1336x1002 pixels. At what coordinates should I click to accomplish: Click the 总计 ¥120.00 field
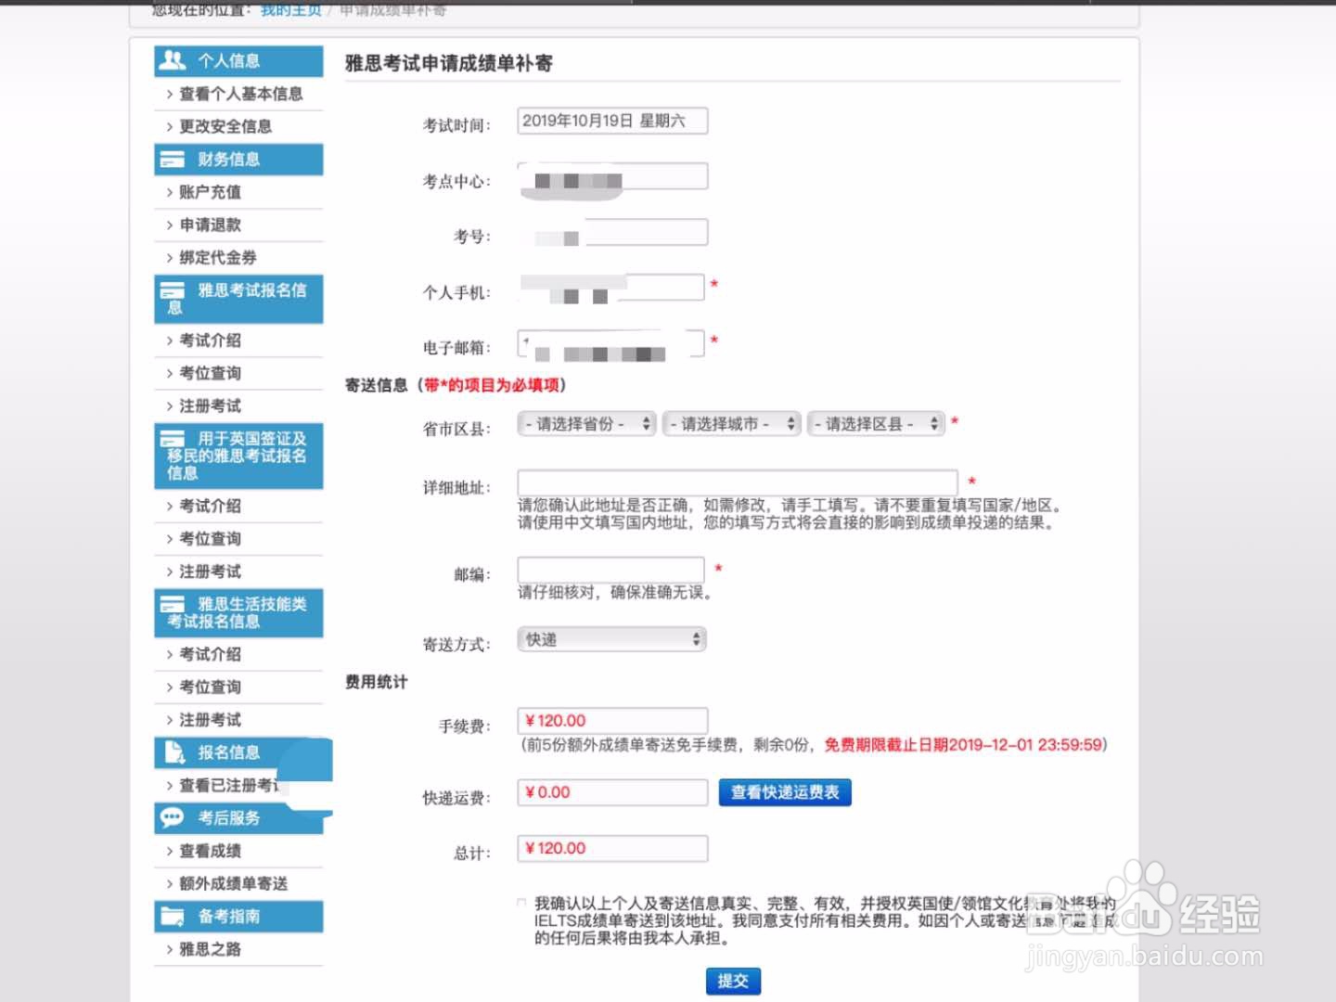click(x=612, y=848)
